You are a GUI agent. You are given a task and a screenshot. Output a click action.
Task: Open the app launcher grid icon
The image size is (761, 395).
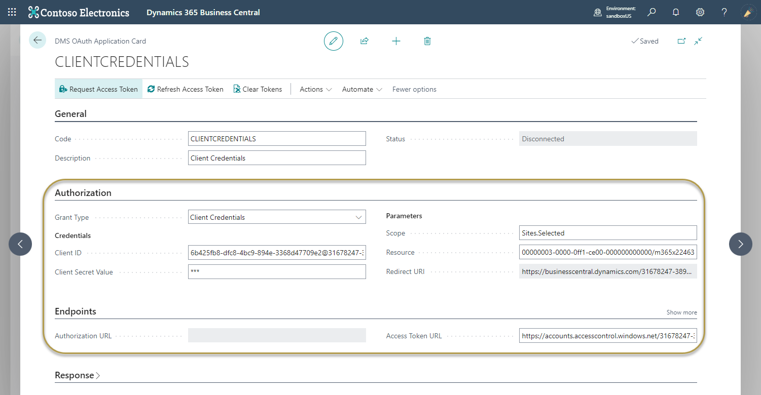click(11, 12)
